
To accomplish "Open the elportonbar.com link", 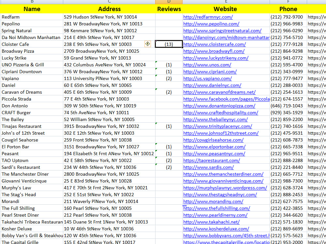I will tap(215, 147).
